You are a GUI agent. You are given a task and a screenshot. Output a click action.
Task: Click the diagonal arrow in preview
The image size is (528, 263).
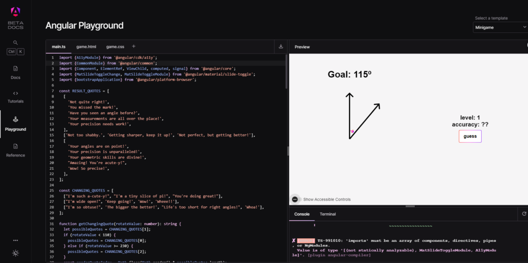pyautogui.click(x=365, y=121)
